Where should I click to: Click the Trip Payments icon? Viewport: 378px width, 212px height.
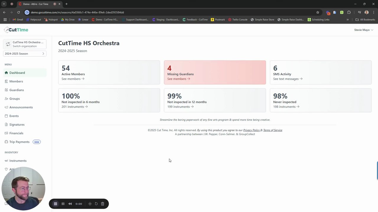pos(6,142)
